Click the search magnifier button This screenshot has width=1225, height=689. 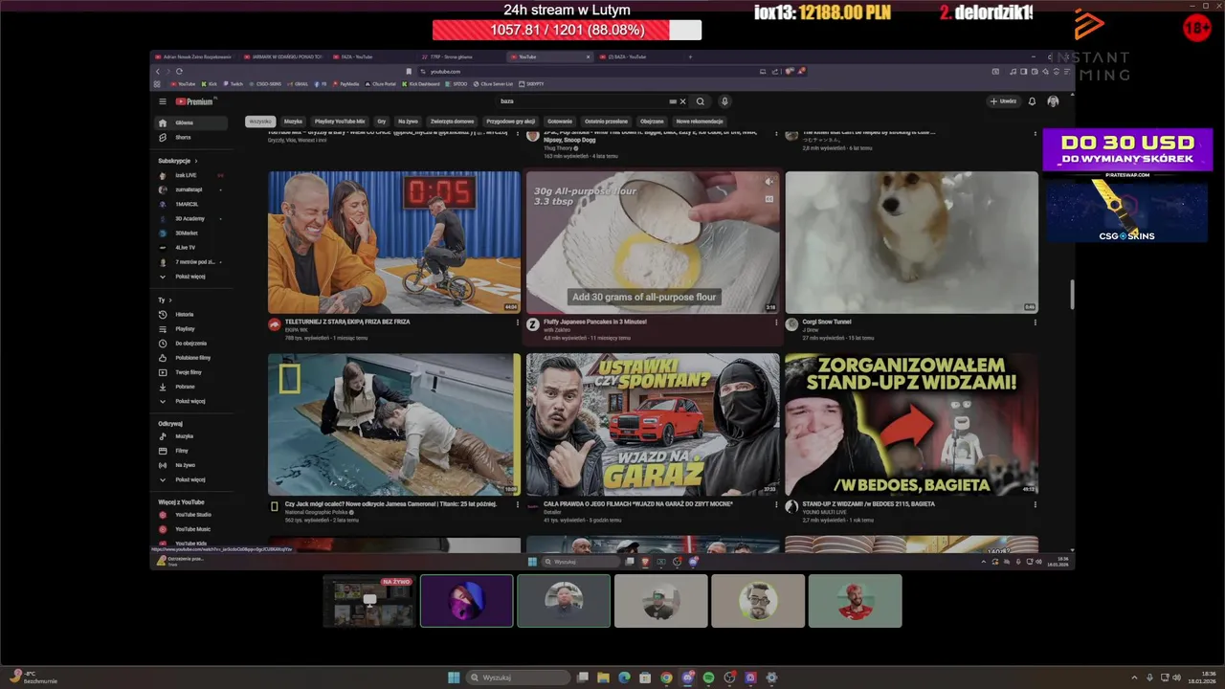(x=701, y=101)
